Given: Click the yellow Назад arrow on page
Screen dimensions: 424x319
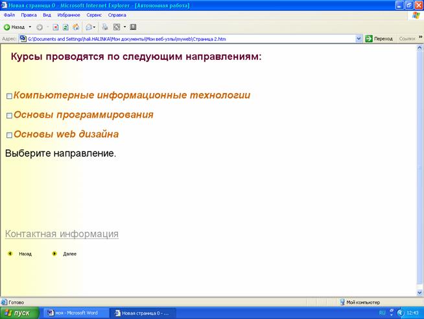Looking at the screenshot, I should (x=10, y=253).
